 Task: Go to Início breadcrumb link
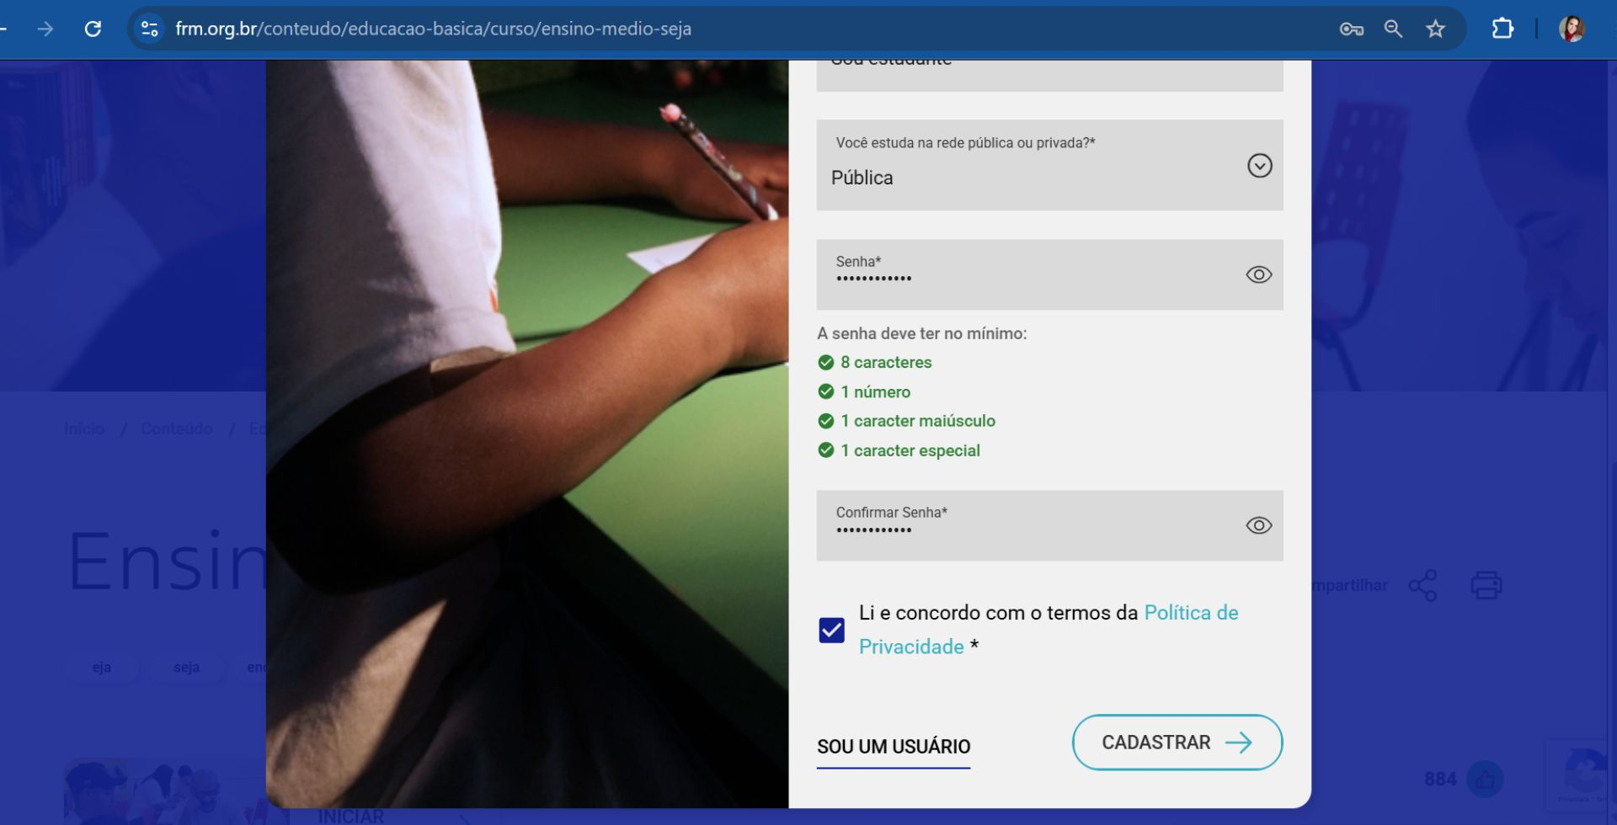(x=84, y=428)
